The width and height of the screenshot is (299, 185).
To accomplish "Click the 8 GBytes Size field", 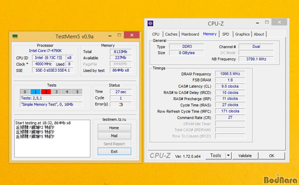I will point(187,53).
